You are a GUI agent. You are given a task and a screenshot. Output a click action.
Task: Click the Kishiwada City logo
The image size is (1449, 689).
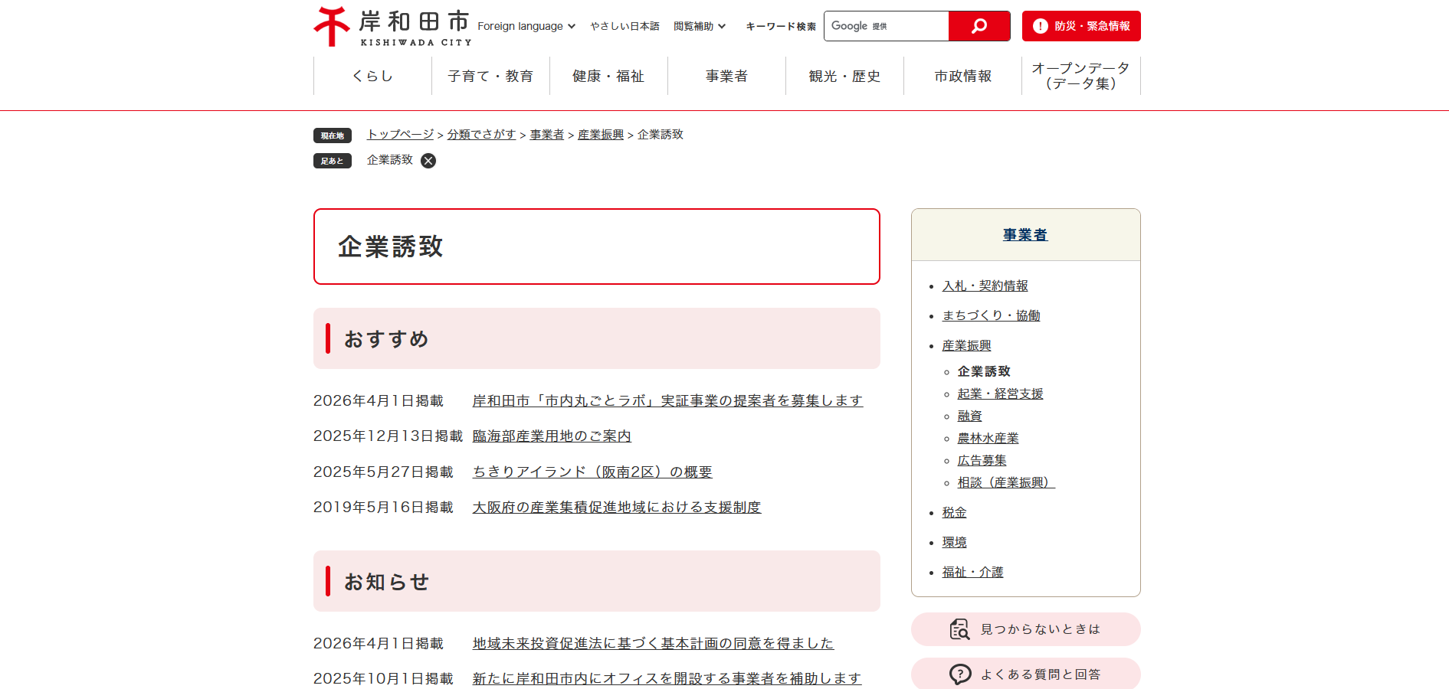coord(392,27)
